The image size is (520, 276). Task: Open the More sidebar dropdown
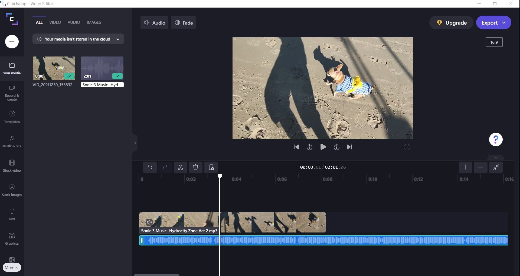click(12, 267)
